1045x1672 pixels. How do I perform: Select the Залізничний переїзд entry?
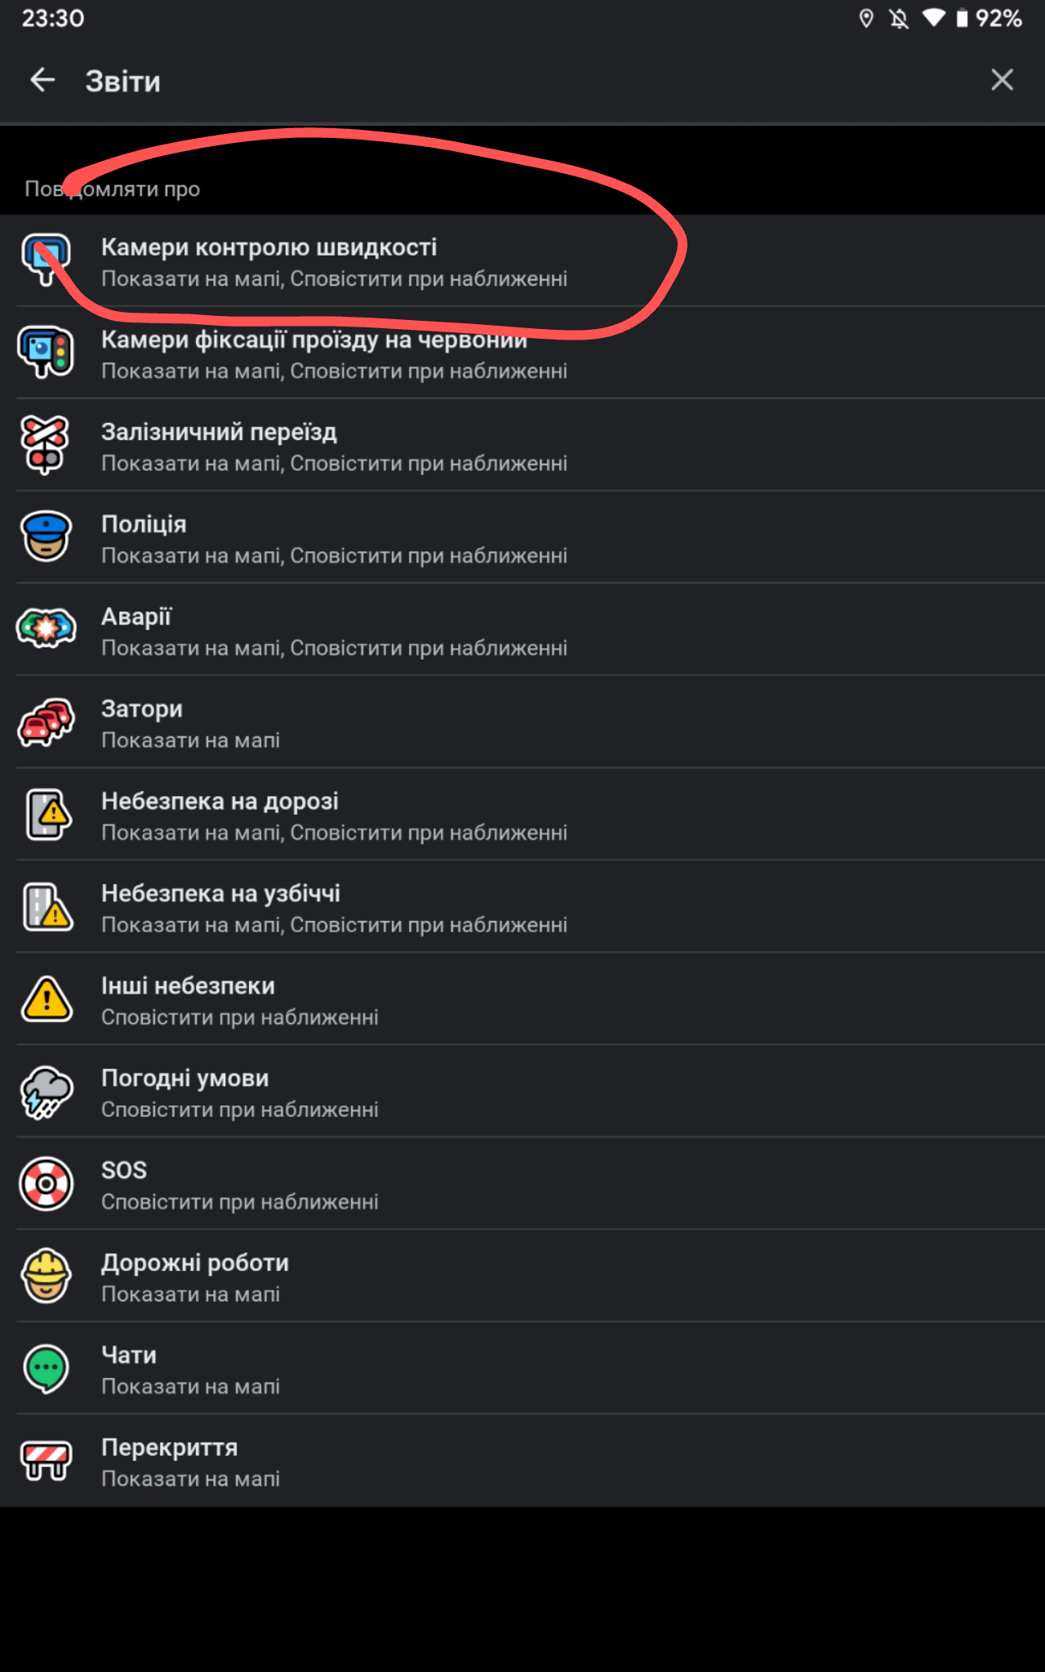pos(334,447)
